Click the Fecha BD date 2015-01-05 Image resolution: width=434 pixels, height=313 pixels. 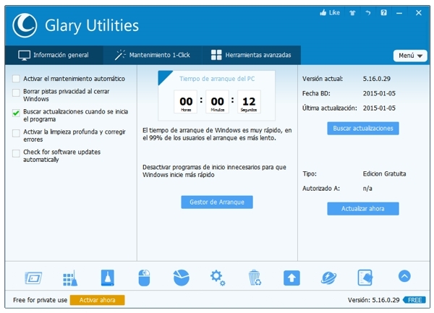(379, 93)
